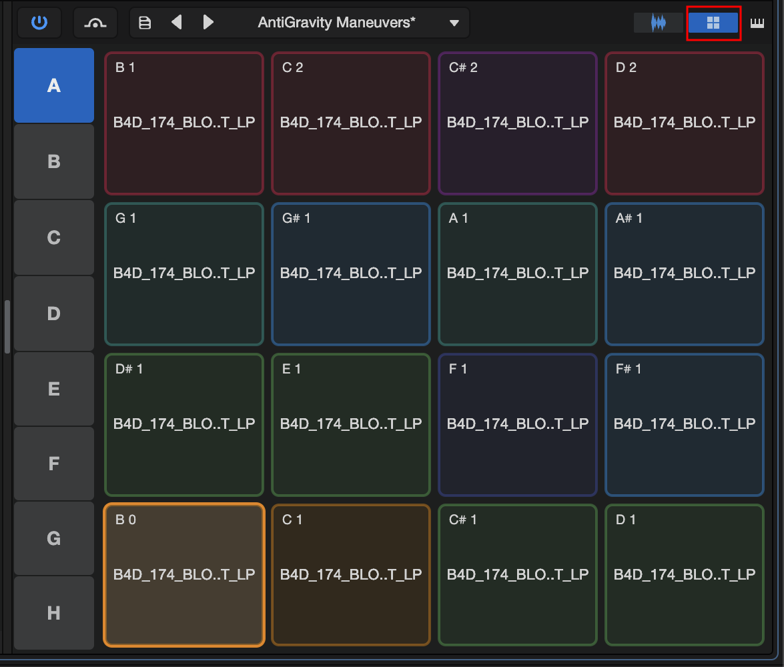Switch to the pad grid view

[x=713, y=23]
